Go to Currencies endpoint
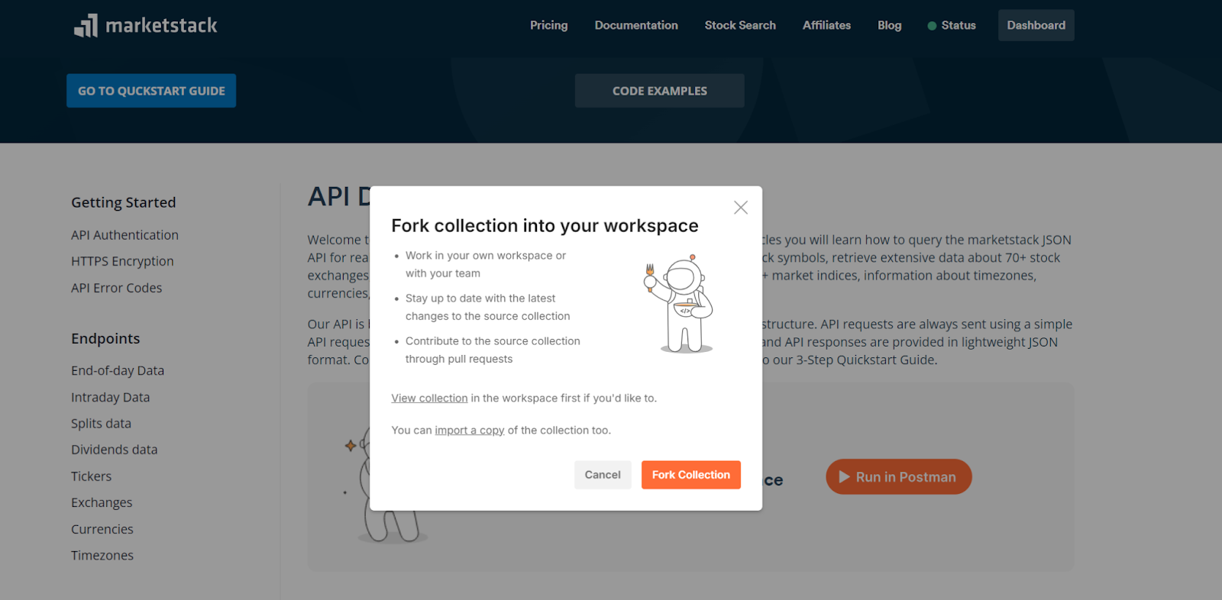The height and width of the screenshot is (600, 1222). [102, 529]
